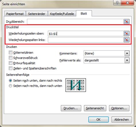136x127 pixels.
Task: Click the Optionen... button
Action: click(x=119, y=108)
